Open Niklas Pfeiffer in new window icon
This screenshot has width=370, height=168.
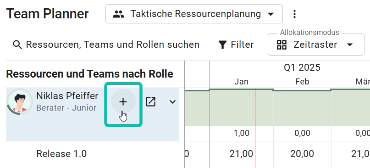[x=150, y=102]
